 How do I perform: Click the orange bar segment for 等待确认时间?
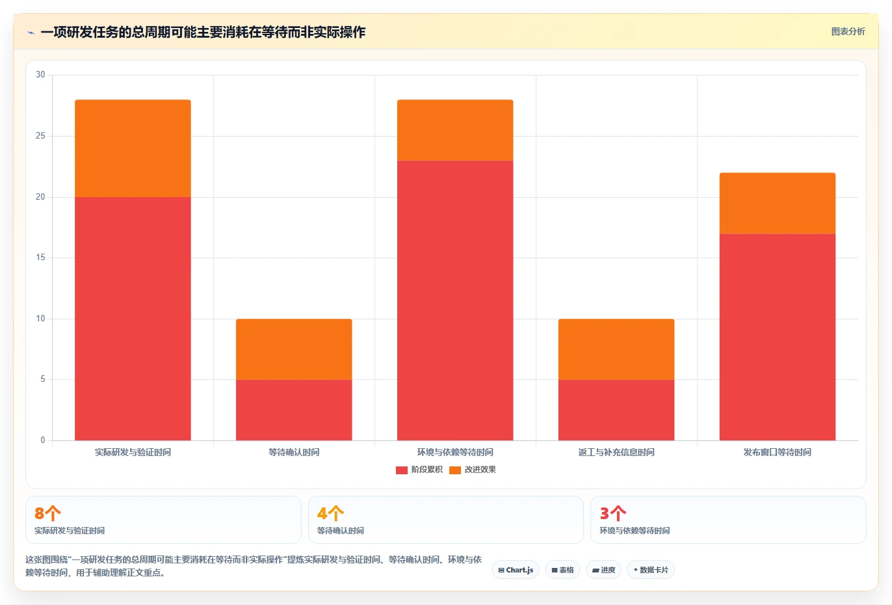(x=294, y=349)
